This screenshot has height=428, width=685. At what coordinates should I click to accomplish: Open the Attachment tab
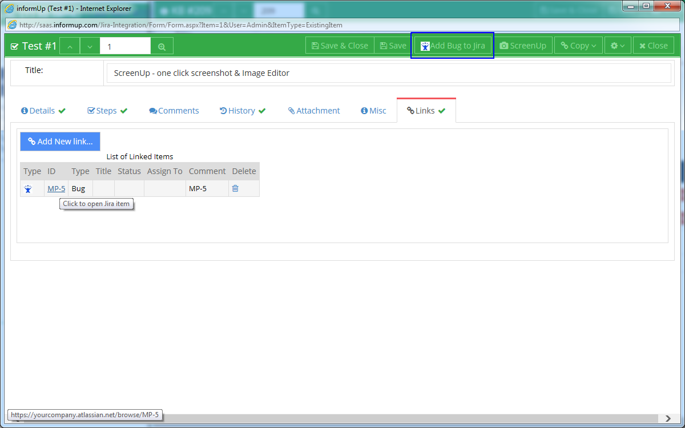[x=314, y=111]
